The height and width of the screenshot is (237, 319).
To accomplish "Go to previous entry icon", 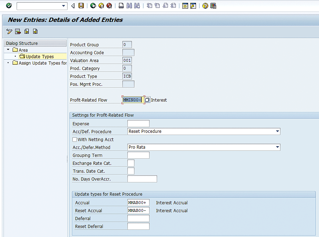I will [27, 32].
